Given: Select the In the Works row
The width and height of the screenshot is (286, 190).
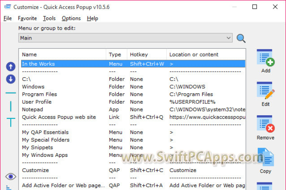Looking at the screenshot, I should click(133, 64).
